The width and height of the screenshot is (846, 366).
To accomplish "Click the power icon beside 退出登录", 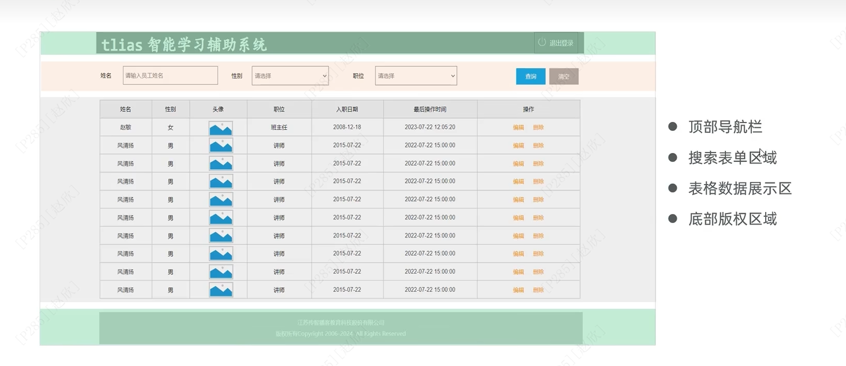I will tap(542, 42).
